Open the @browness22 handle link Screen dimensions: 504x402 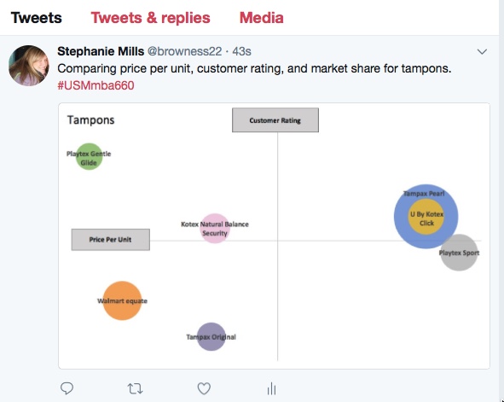pos(184,51)
